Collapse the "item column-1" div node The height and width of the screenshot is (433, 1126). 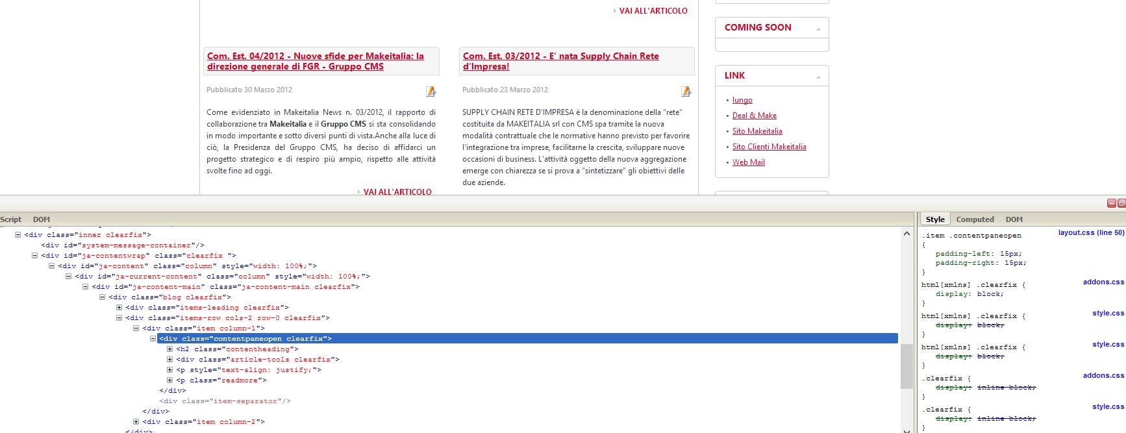coord(136,328)
